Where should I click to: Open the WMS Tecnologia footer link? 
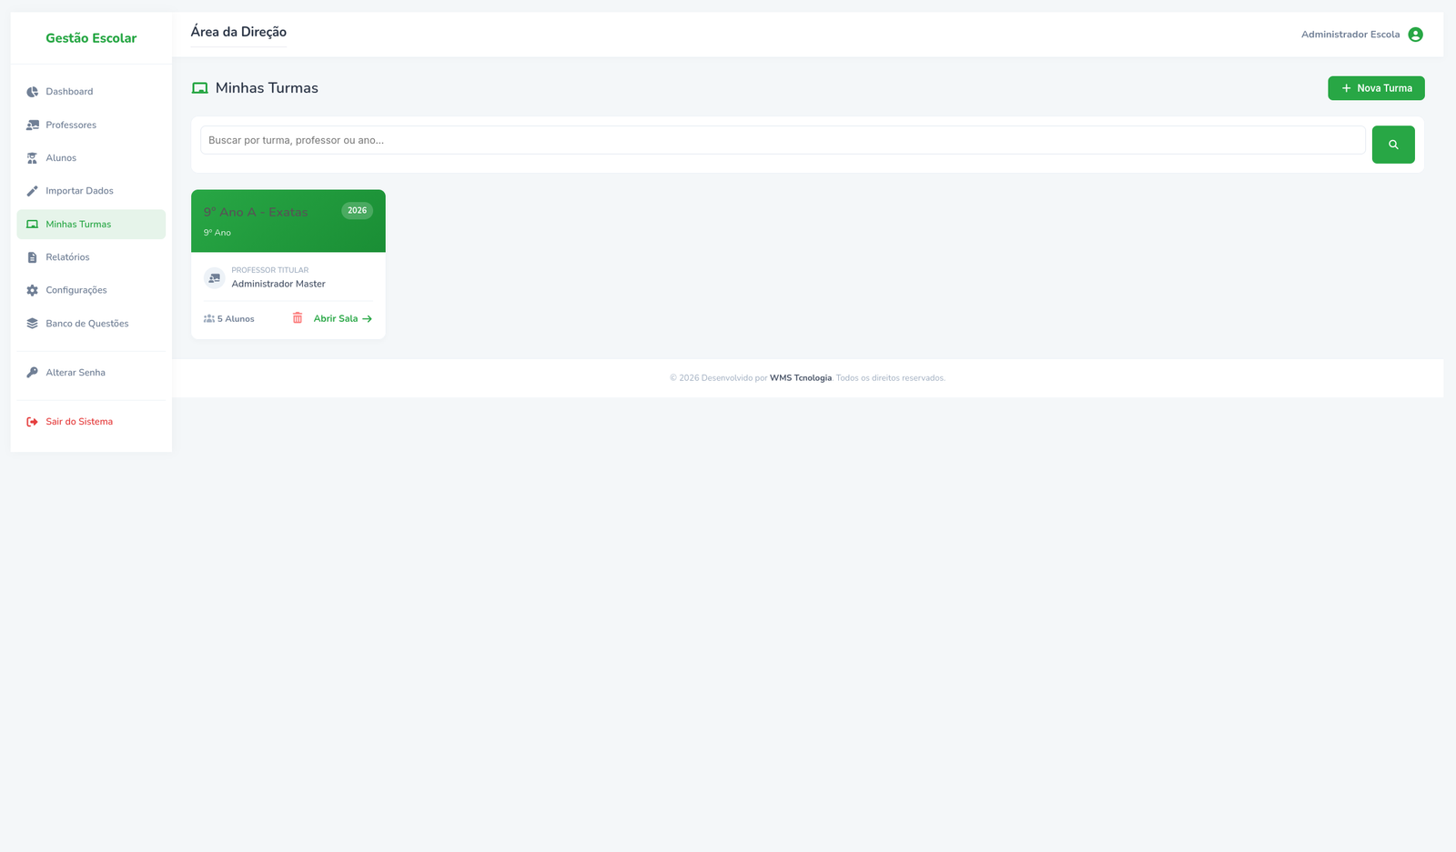tap(800, 378)
